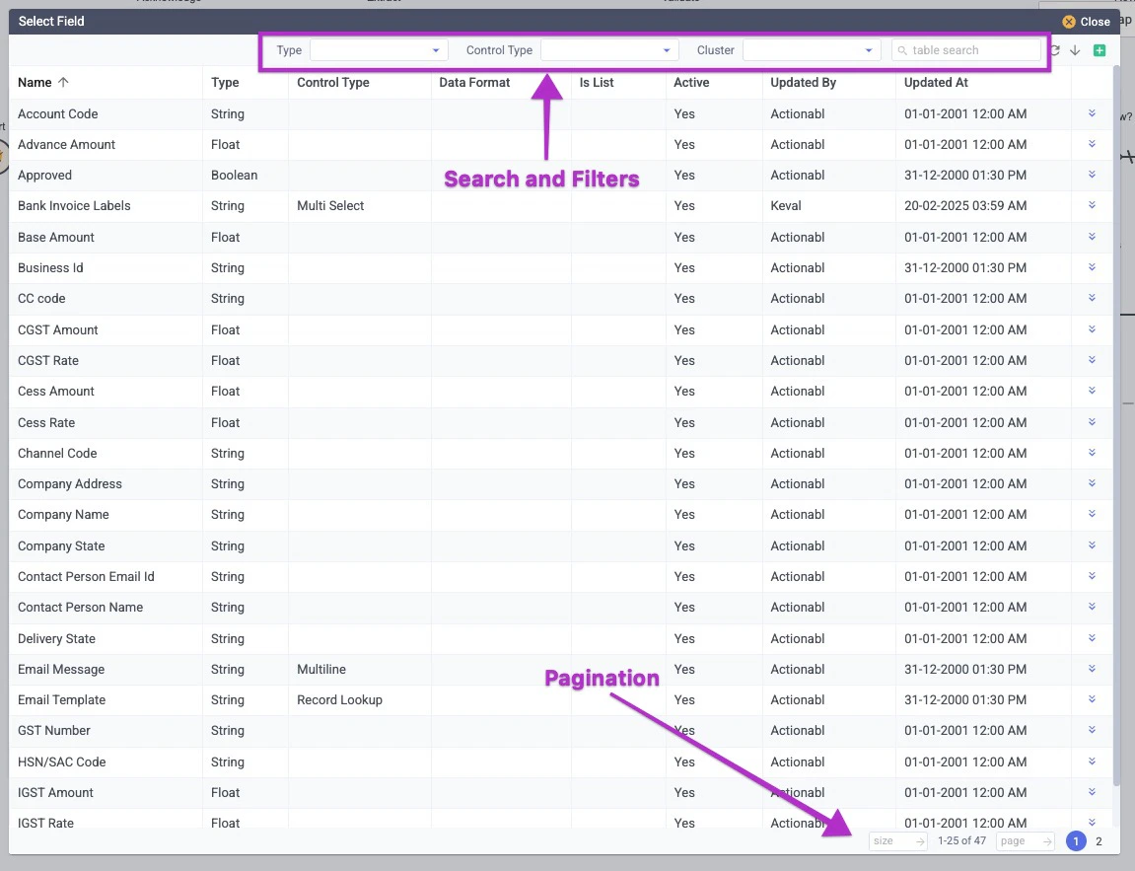Screen dimensions: 1135x871
Task: Expand the Business Id row chevron
Action: click(1092, 266)
